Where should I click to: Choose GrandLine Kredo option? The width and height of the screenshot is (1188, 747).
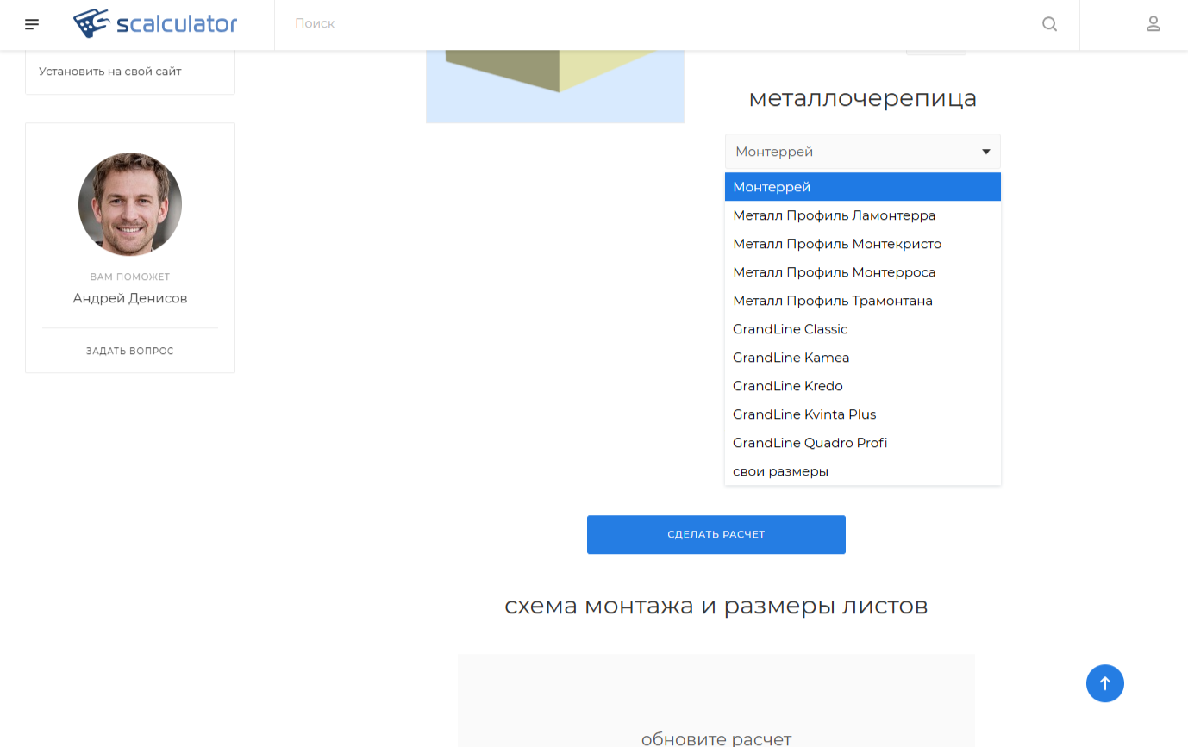click(x=863, y=386)
